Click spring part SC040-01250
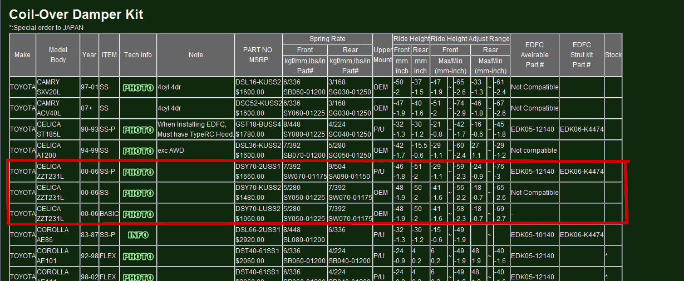Image resolution: width=684 pixels, height=281 pixels. [350, 134]
